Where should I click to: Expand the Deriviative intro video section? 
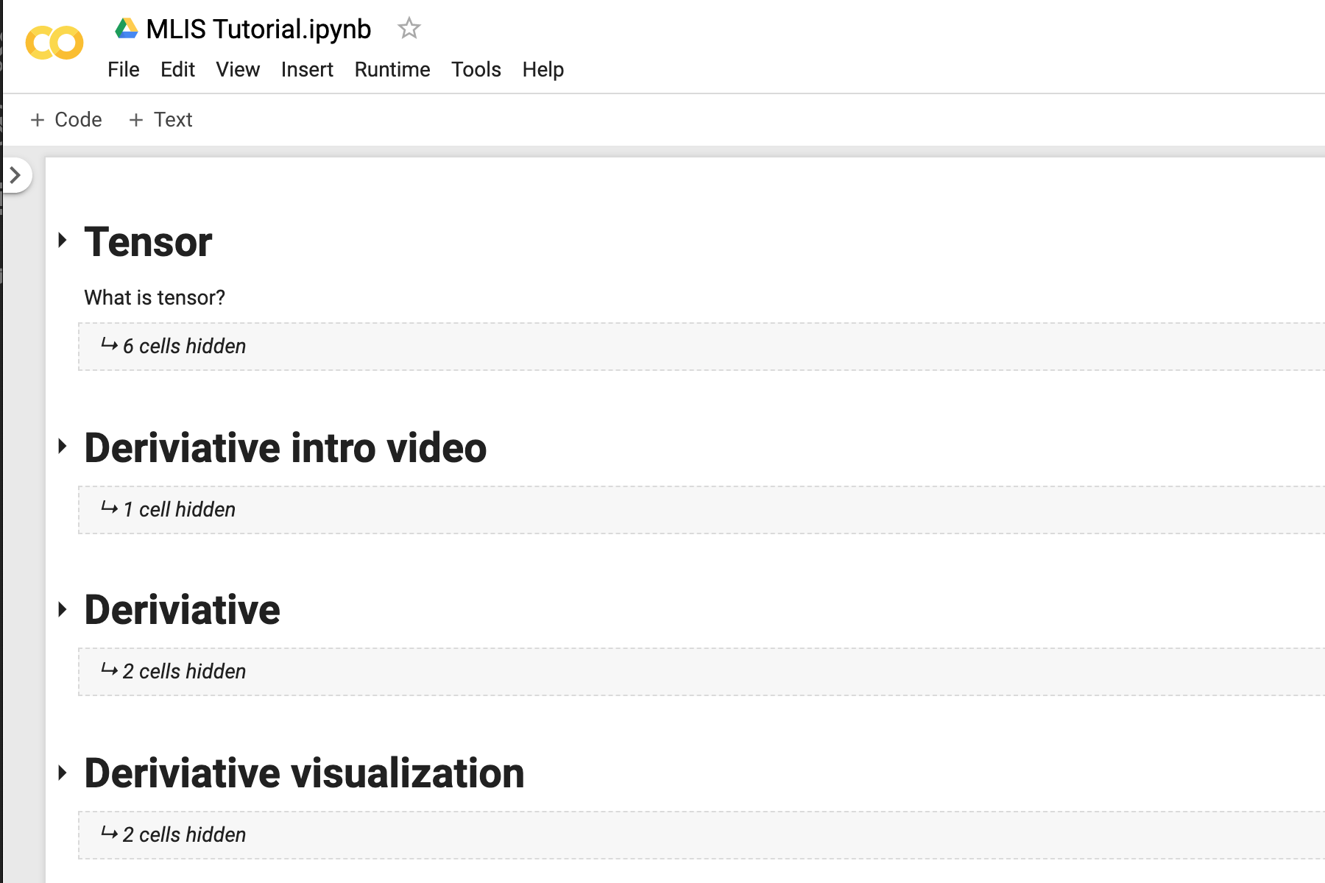pos(63,446)
